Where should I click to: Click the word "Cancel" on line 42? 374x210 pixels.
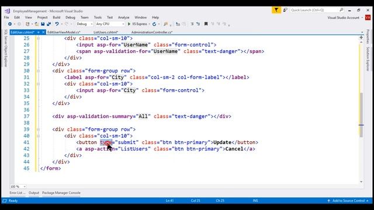[x=234, y=149]
